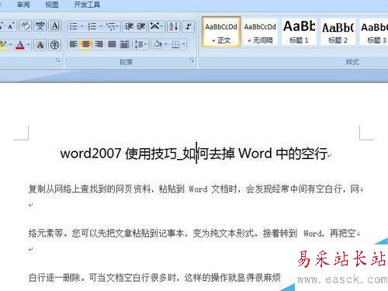Click the shrink font size icon
This screenshot has width=388, height=291.
click(11, 26)
